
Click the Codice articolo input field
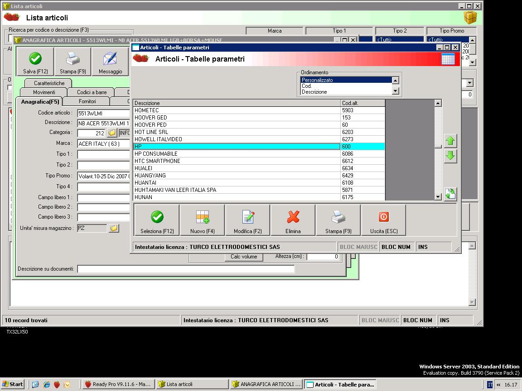(x=103, y=114)
